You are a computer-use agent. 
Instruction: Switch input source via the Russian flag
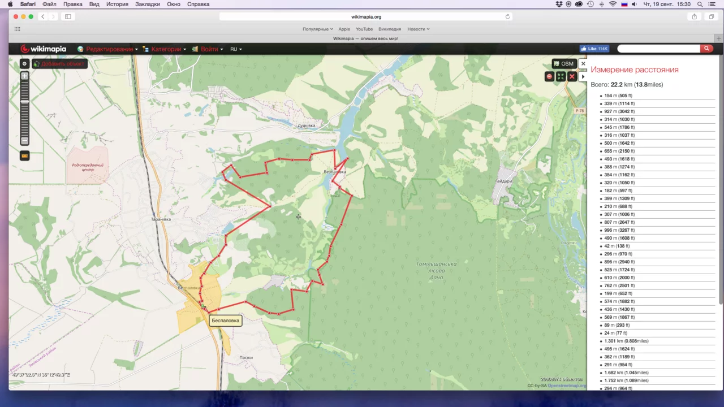pos(624,4)
